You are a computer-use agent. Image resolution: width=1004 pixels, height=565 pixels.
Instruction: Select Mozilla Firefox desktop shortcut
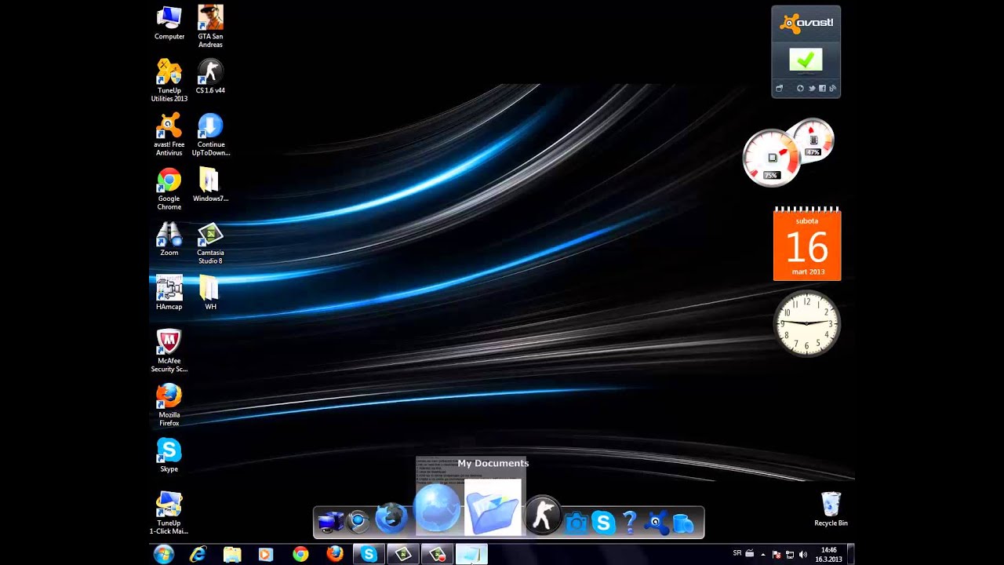click(x=169, y=405)
